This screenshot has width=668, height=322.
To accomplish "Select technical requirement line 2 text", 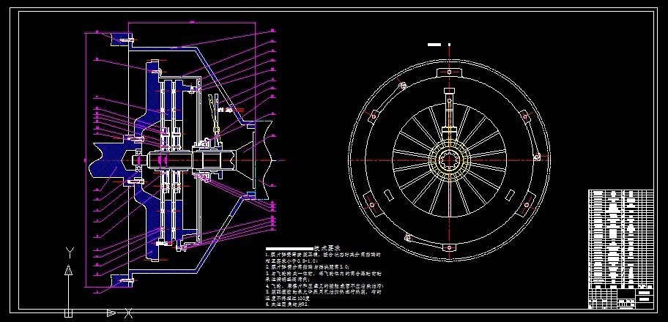I will (x=307, y=266).
